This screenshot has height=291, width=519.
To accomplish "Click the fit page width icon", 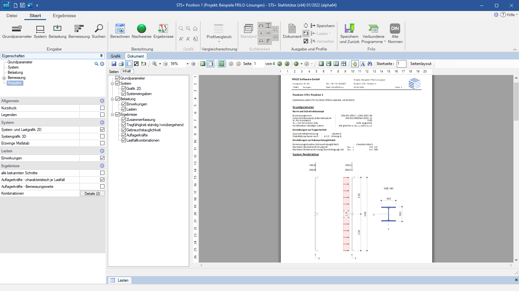I will (211, 64).
